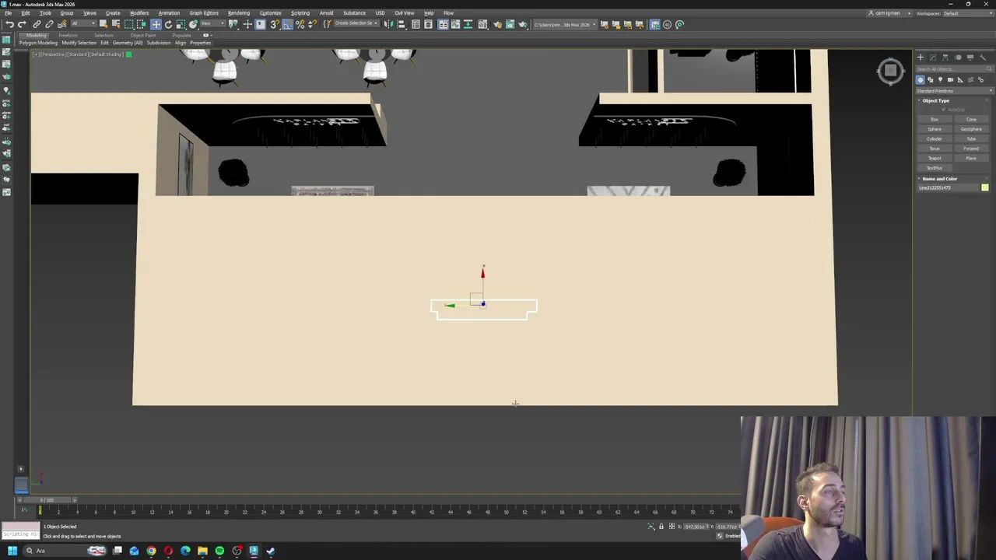The image size is (996, 560).
Task: Open the Render Setup icon
Action: (x=498, y=24)
